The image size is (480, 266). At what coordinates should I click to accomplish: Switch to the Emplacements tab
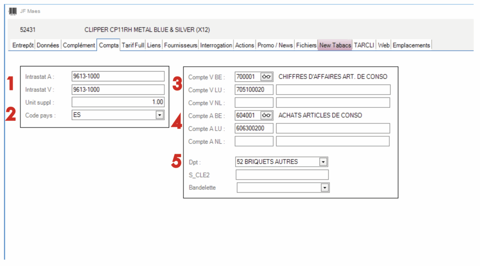pyautogui.click(x=411, y=45)
